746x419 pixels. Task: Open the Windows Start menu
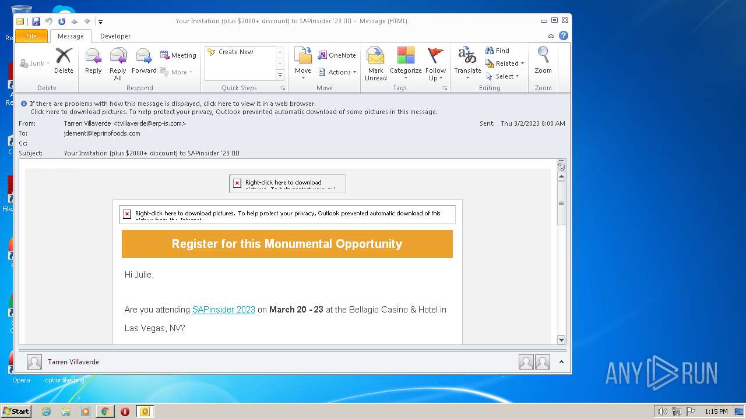[16, 411]
